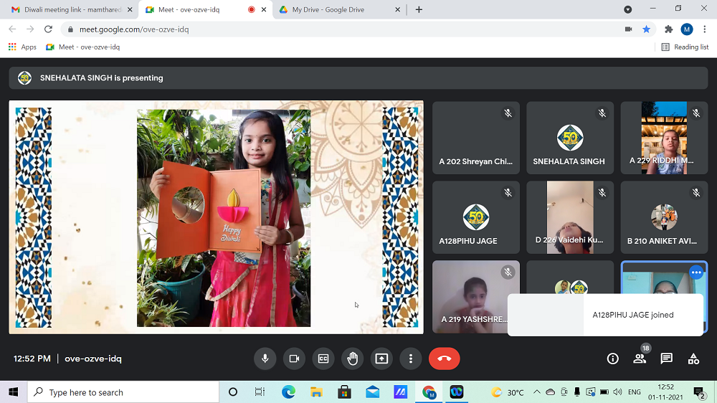
Task: Open the Activities panel icon
Action: click(693, 359)
